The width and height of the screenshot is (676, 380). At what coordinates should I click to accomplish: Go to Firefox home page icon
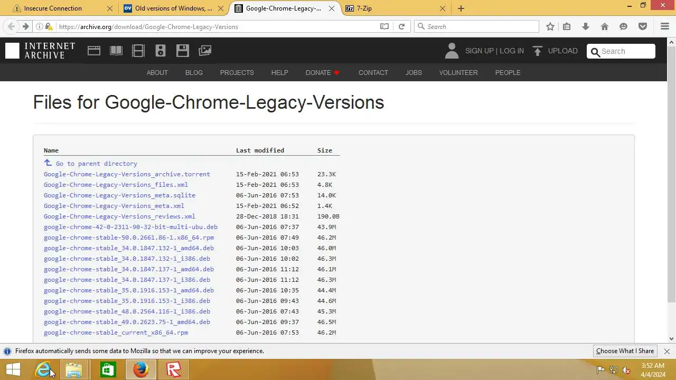(x=605, y=26)
